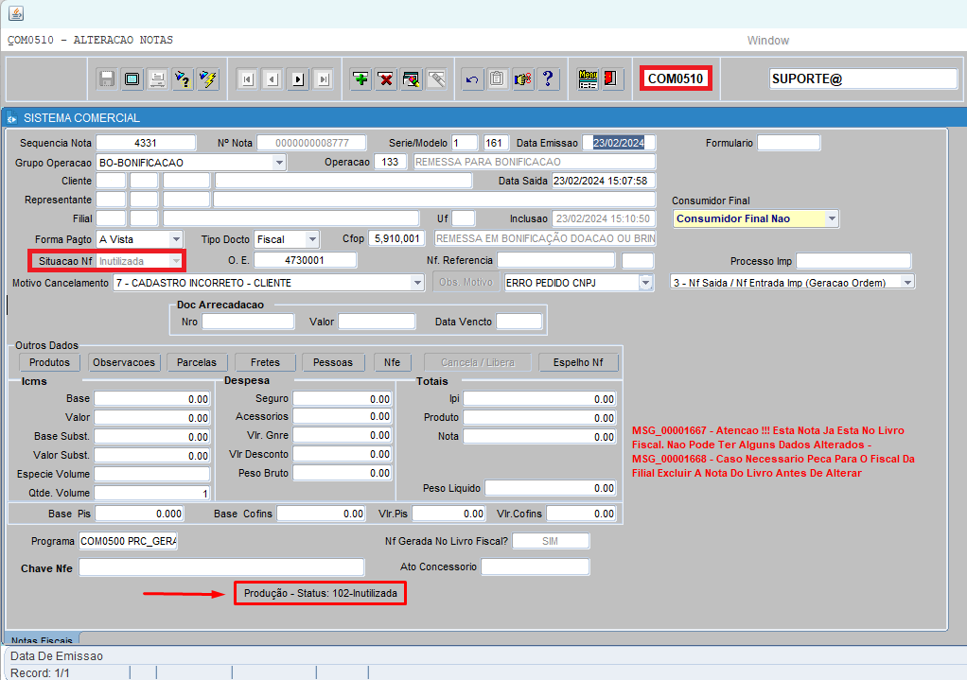The height and width of the screenshot is (680, 967).
Task: Click the question mark help icon
Action: click(548, 79)
